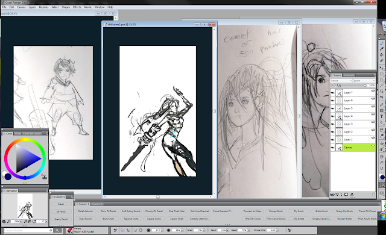Viewport: 386px width, 235px height.
Task: Select the Dropper tool in the toolbox
Action: pos(382,49)
